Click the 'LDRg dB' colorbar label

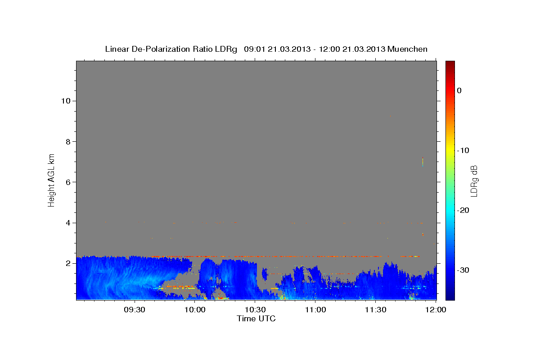[x=473, y=181]
